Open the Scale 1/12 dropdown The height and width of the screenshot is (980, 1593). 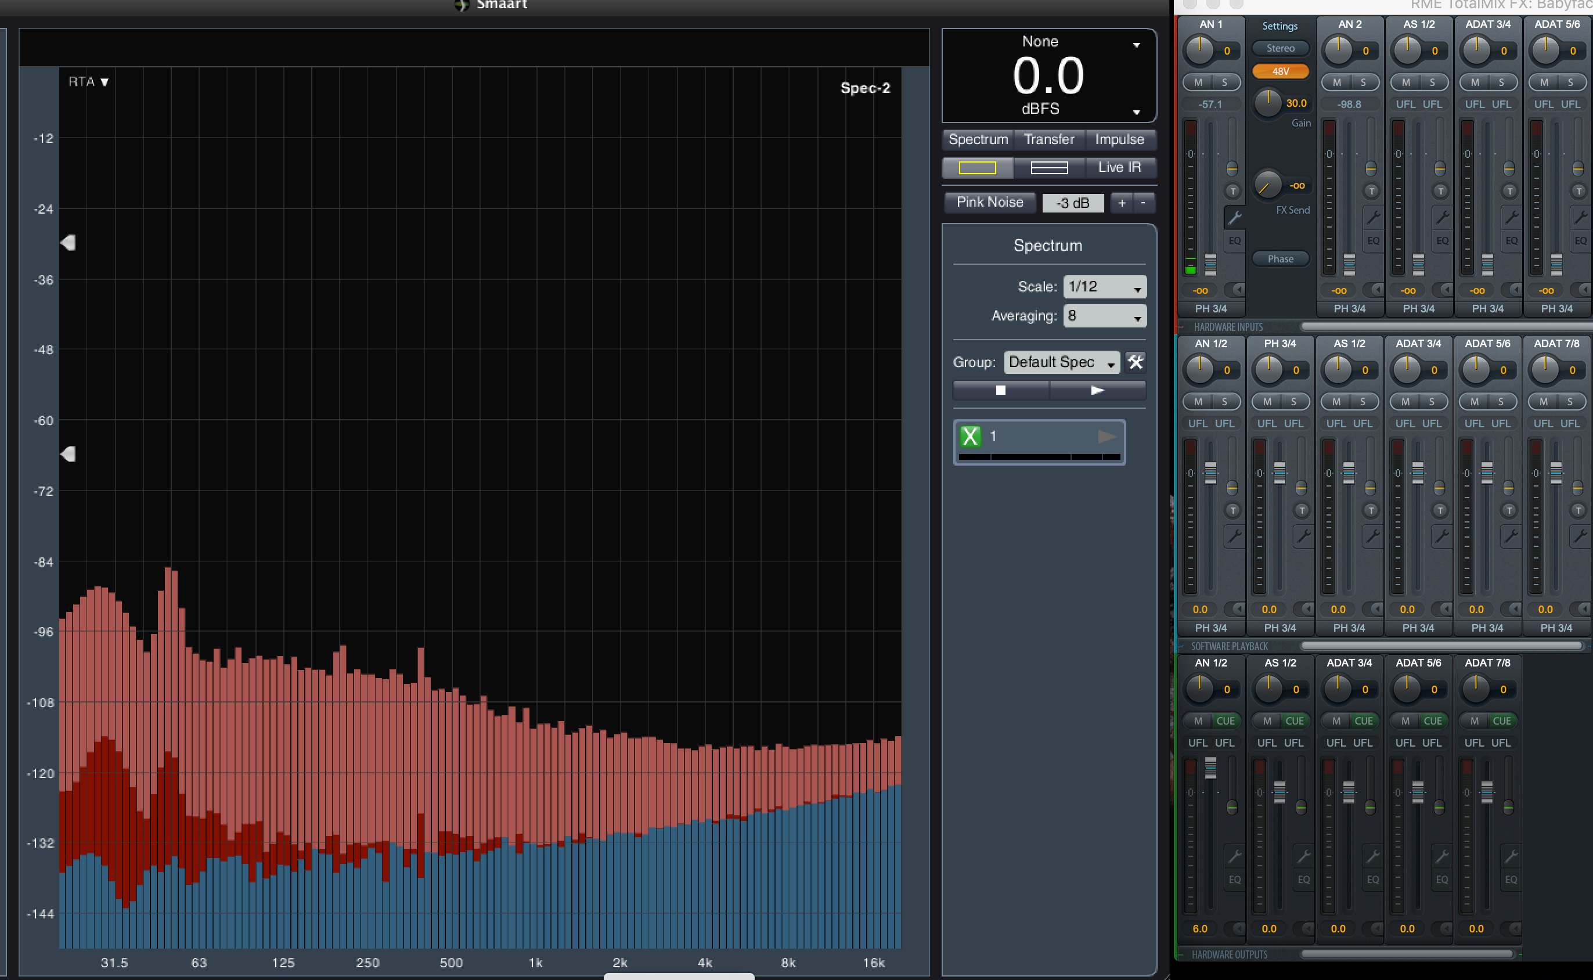(x=1104, y=286)
